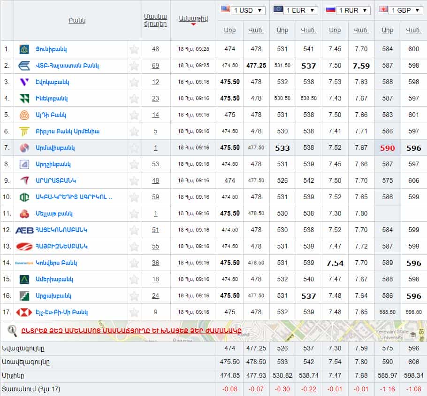Viewport: 427px width, 396px height.
Task: Click the Unibank logo icon
Action: [x=24, y=49]
